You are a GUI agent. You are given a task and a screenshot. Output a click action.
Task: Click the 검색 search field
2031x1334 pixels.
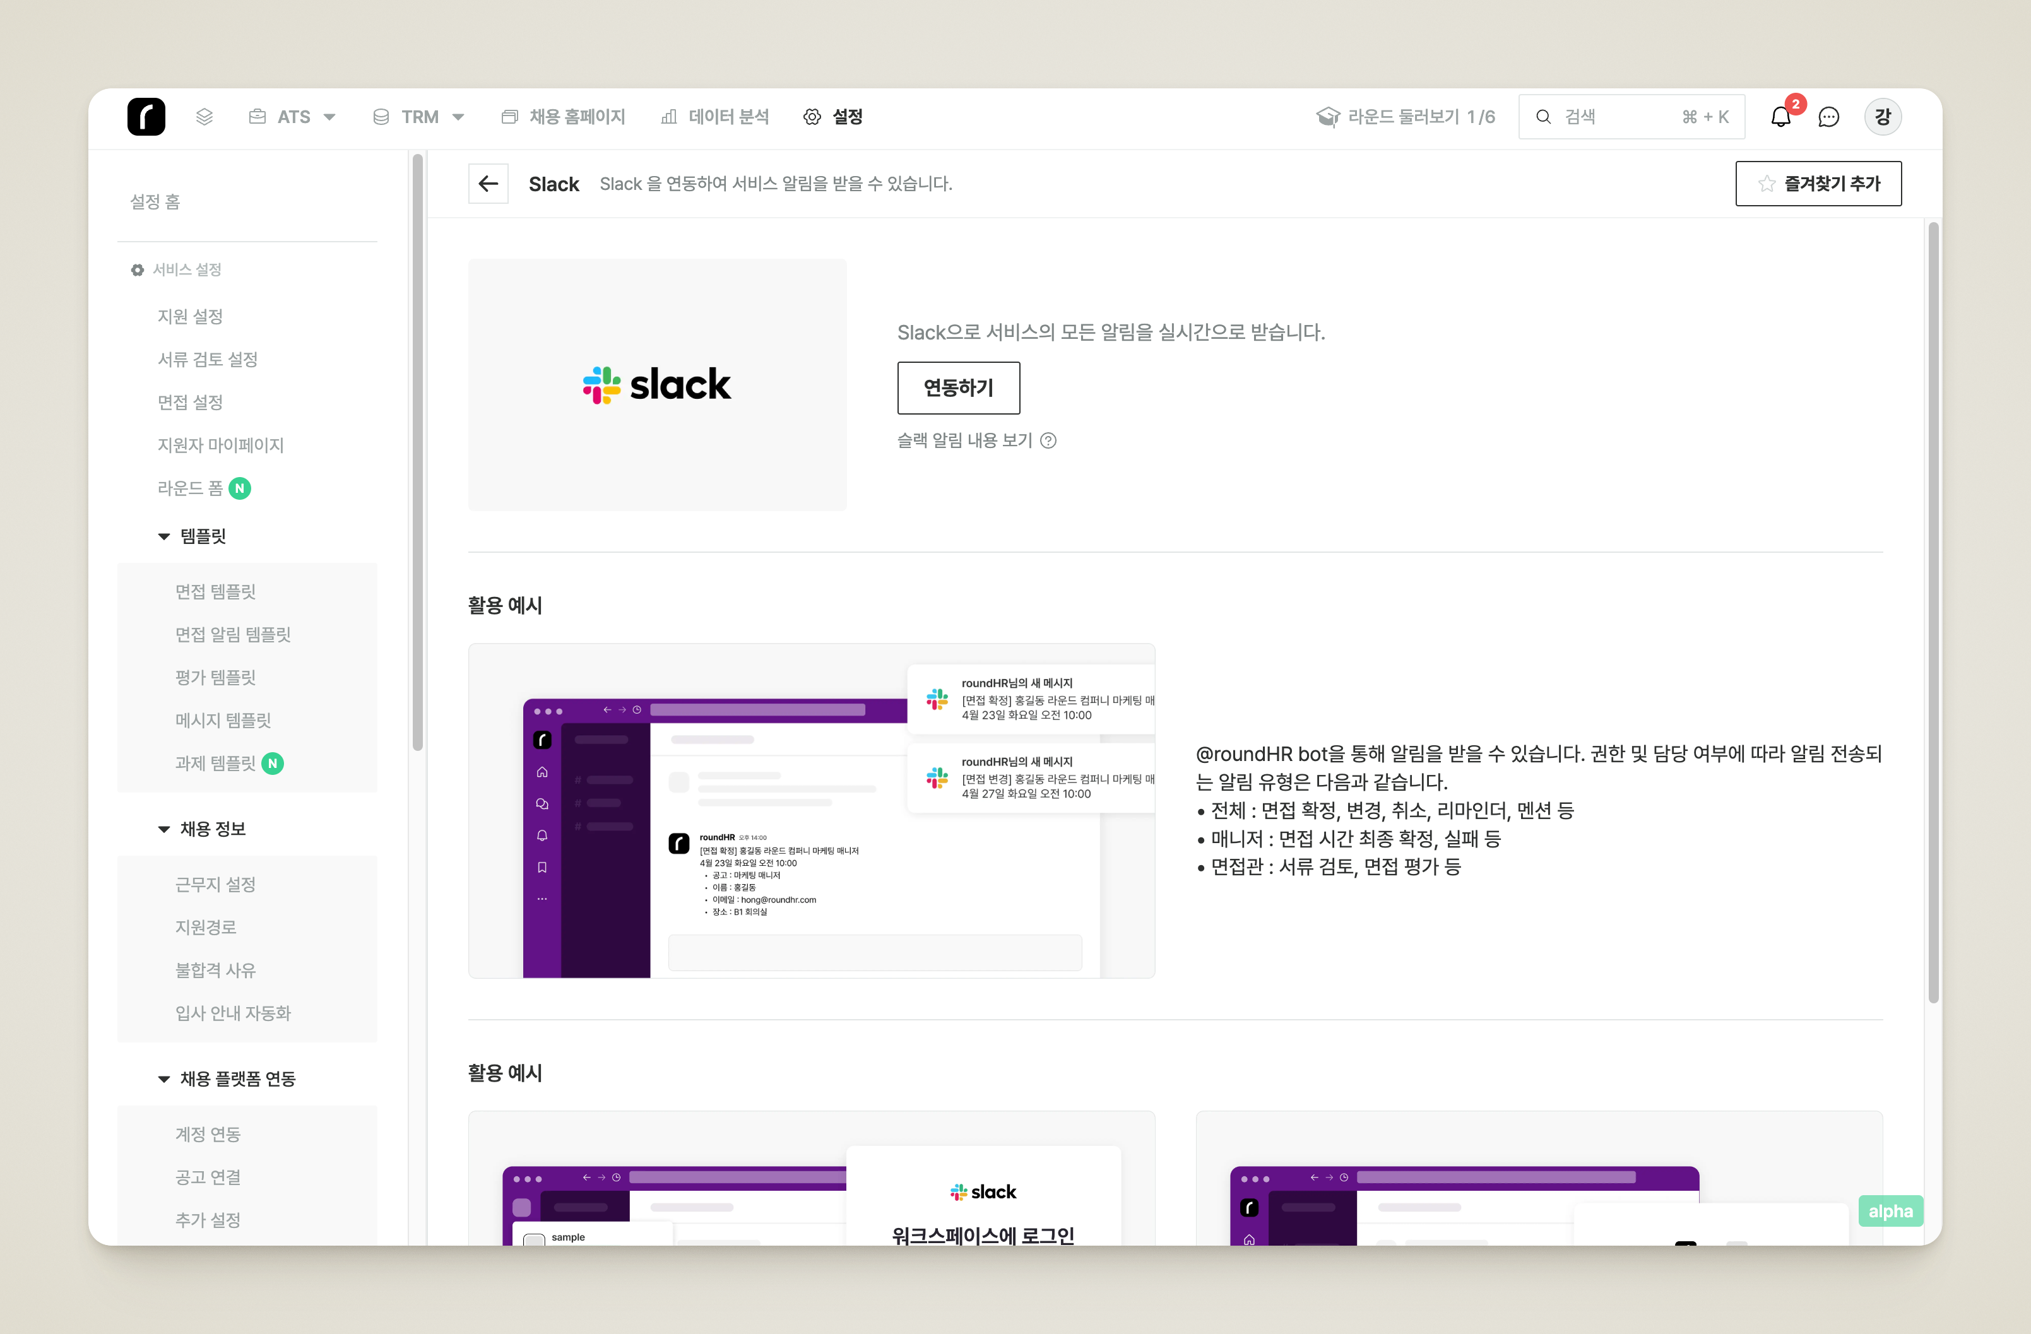1630,117
